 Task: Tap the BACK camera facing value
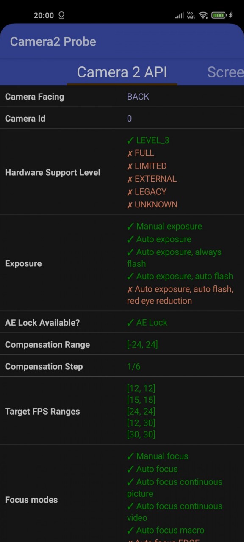138,97
